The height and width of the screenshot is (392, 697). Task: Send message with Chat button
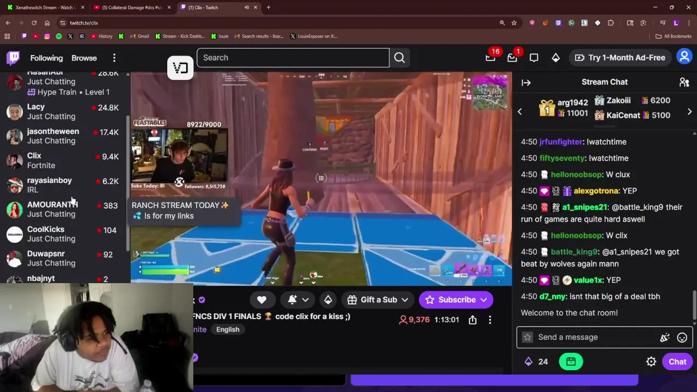[x=677, y=362]
